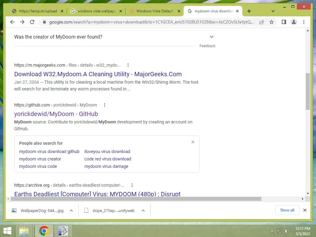Share this page via the share icon
316x237 pixels.
(262, 22)
